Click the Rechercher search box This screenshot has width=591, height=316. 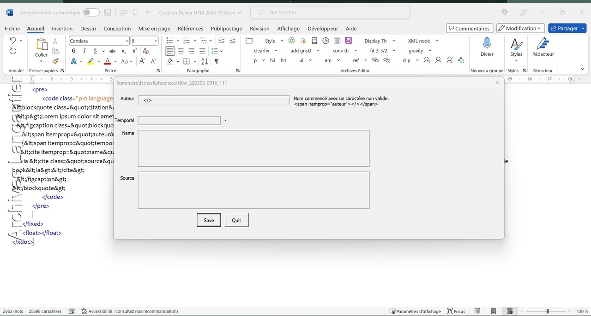click(x=330, y=12)
